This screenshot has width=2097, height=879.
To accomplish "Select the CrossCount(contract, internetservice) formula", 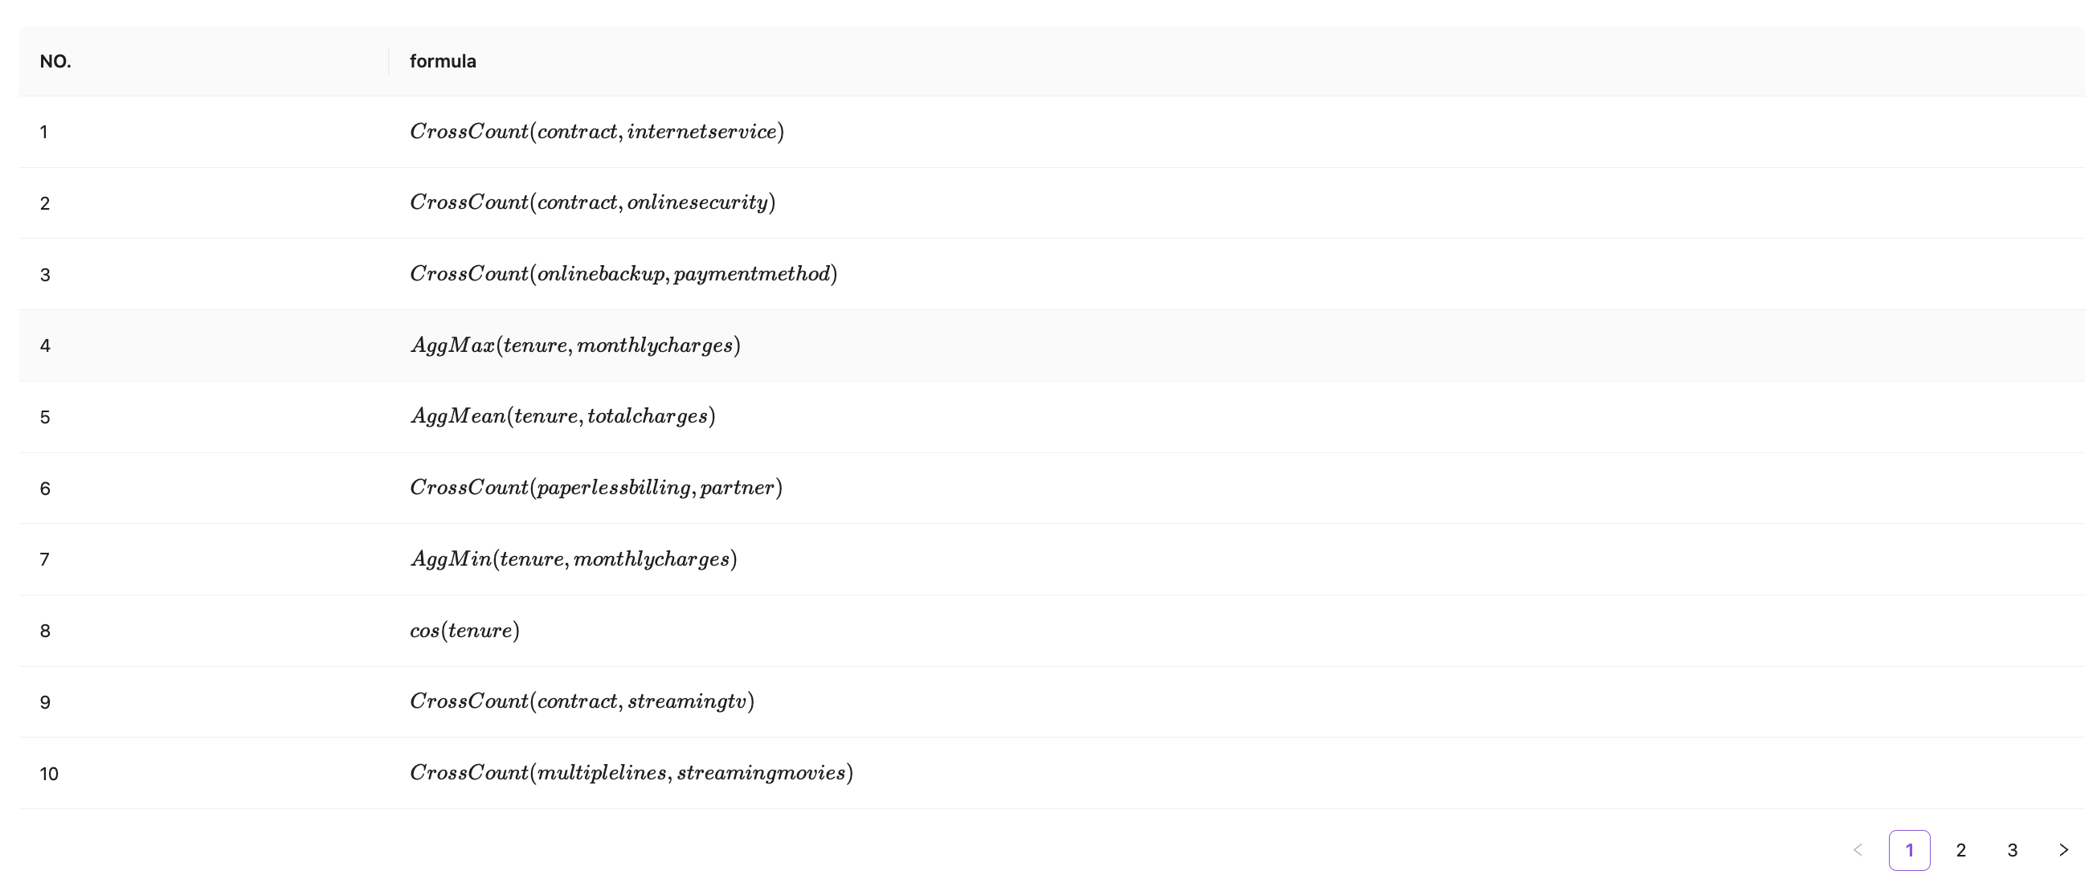I will [x=597, y=132].
